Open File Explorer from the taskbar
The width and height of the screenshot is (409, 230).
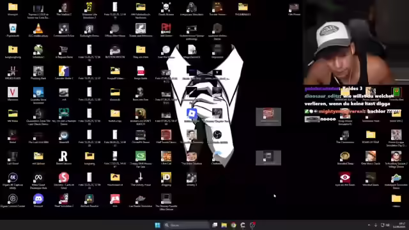coord(224,225)
